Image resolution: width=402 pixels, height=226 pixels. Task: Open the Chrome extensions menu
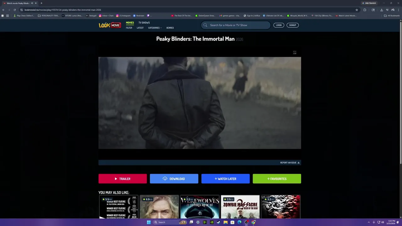pyautogui.click(x=365, y=10)
